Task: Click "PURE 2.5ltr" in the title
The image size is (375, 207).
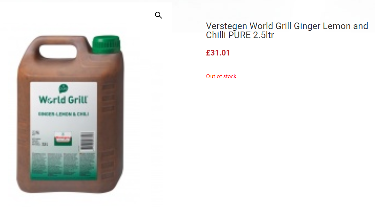Action: [x=251, y=35]
